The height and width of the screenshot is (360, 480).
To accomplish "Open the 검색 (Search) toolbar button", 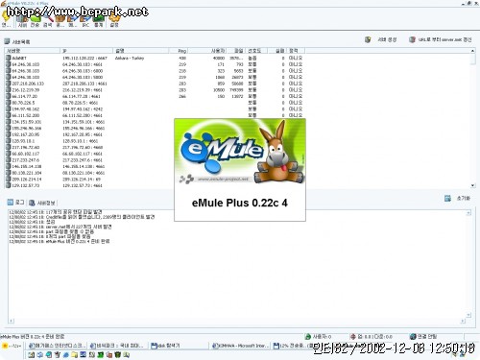I will [x=48, y=20].
